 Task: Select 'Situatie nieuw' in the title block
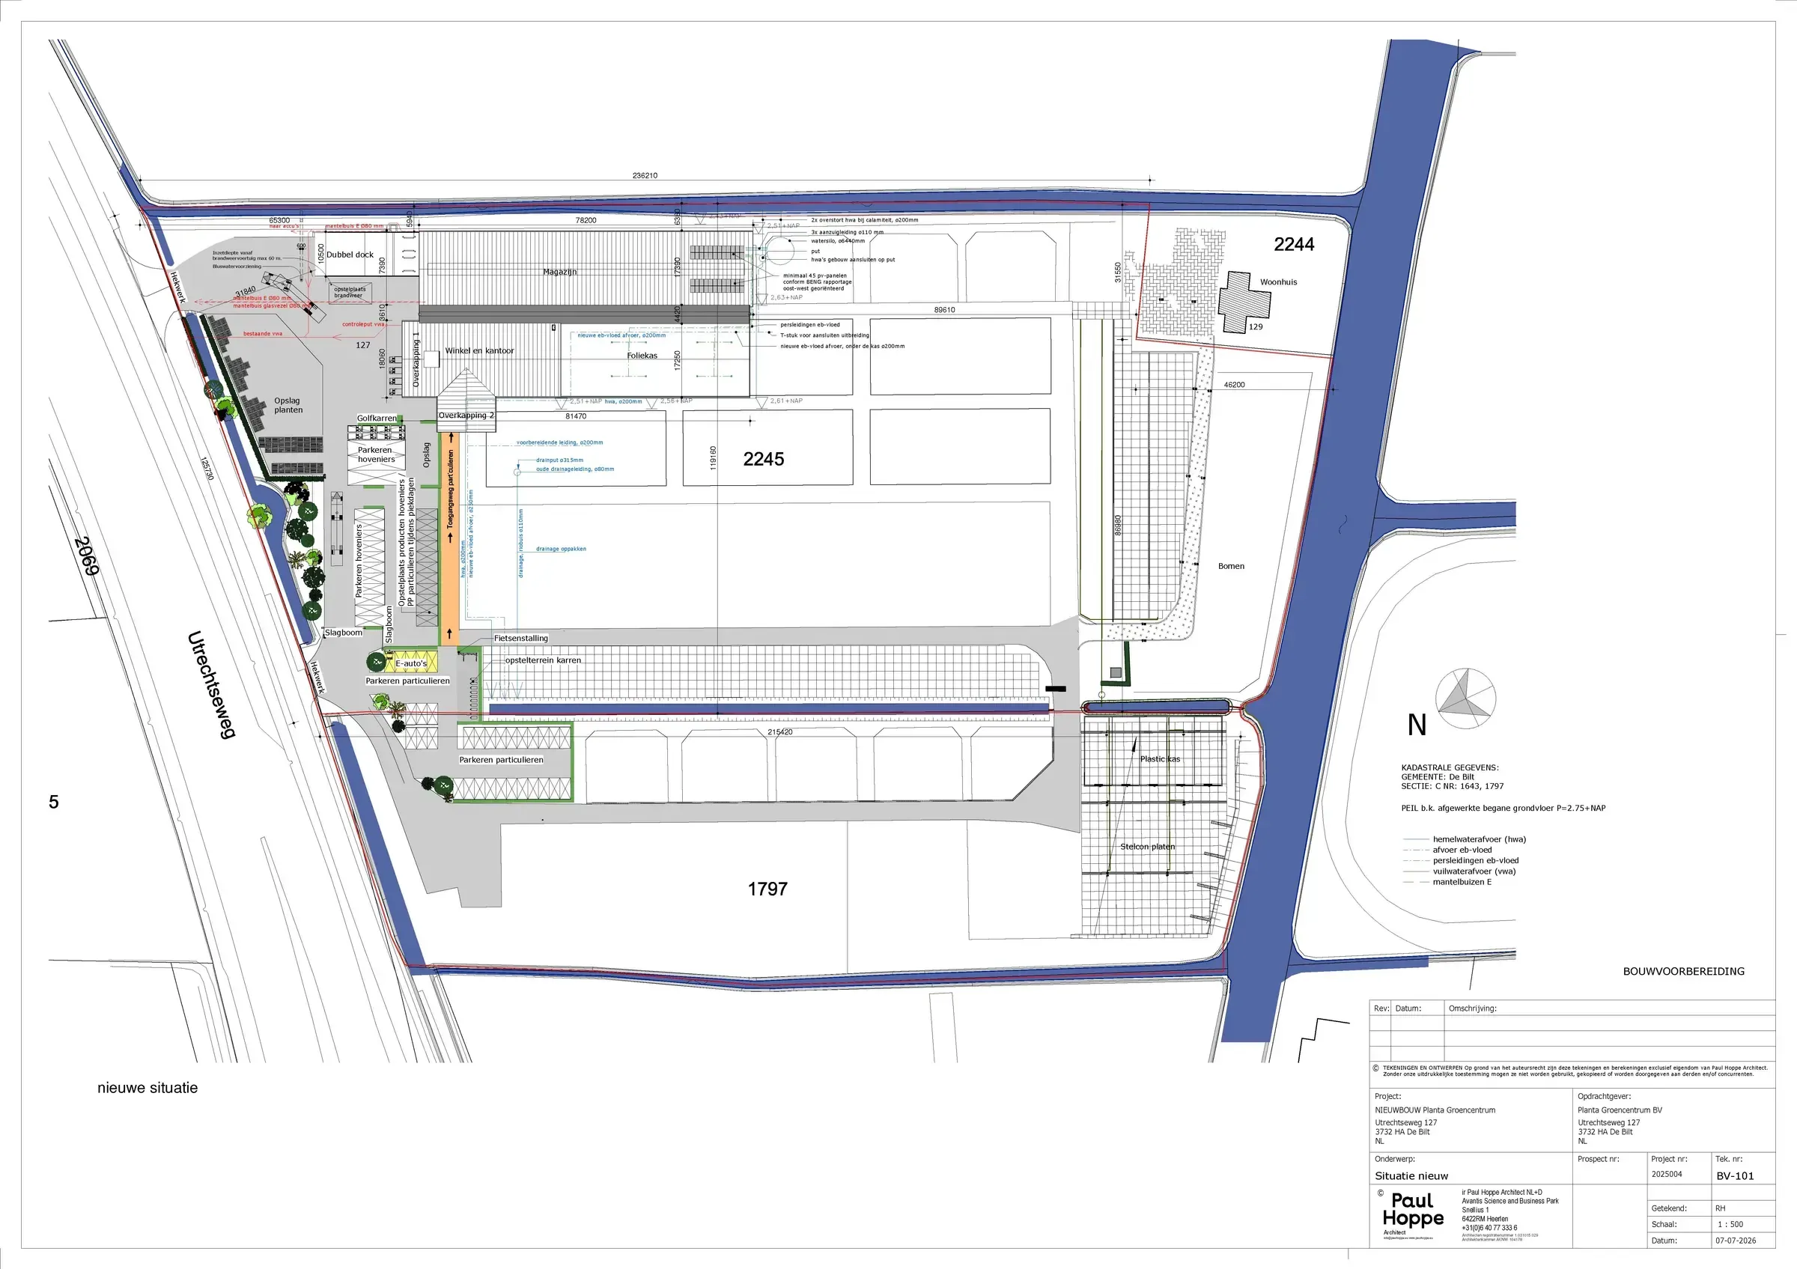click(1411, 1176)
